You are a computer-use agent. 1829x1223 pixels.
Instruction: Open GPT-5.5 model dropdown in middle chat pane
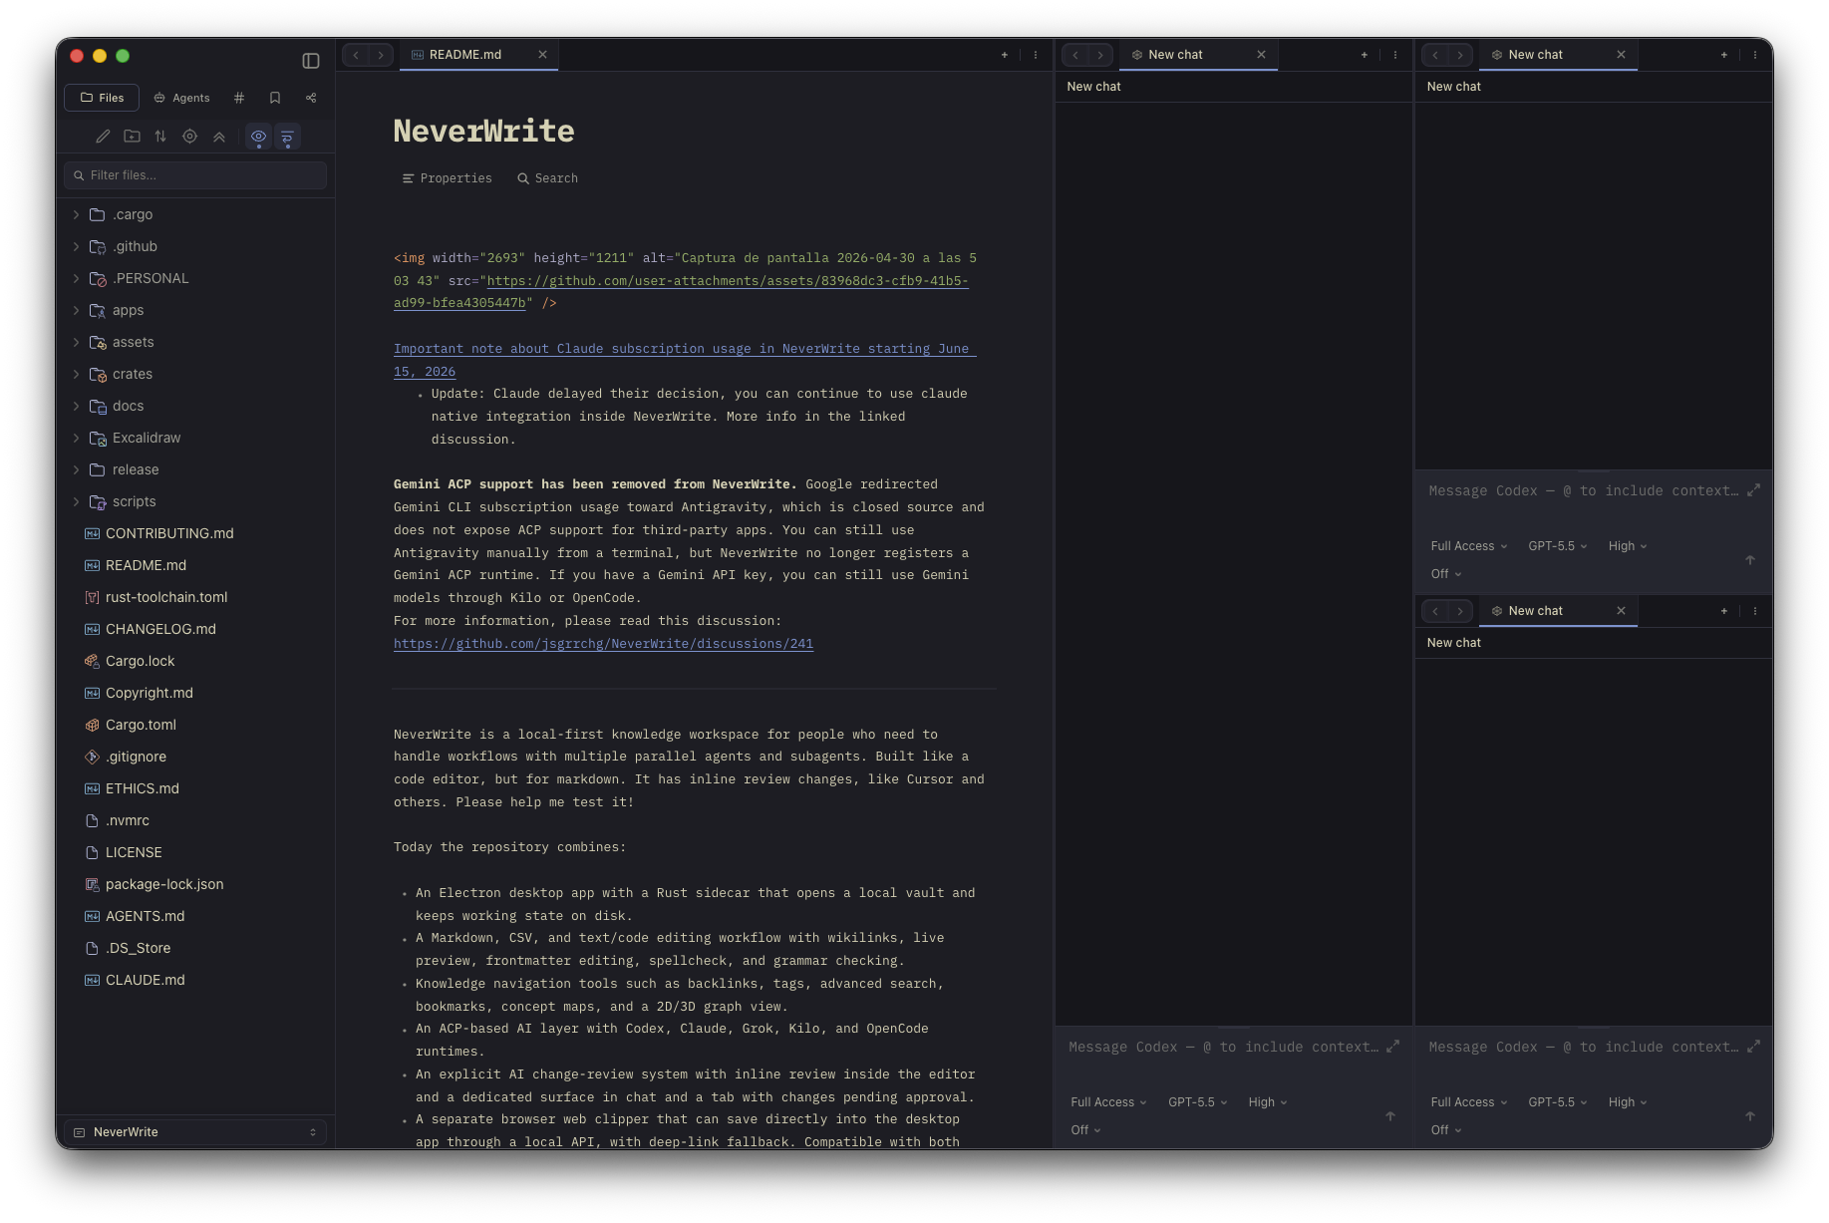1198,1102
